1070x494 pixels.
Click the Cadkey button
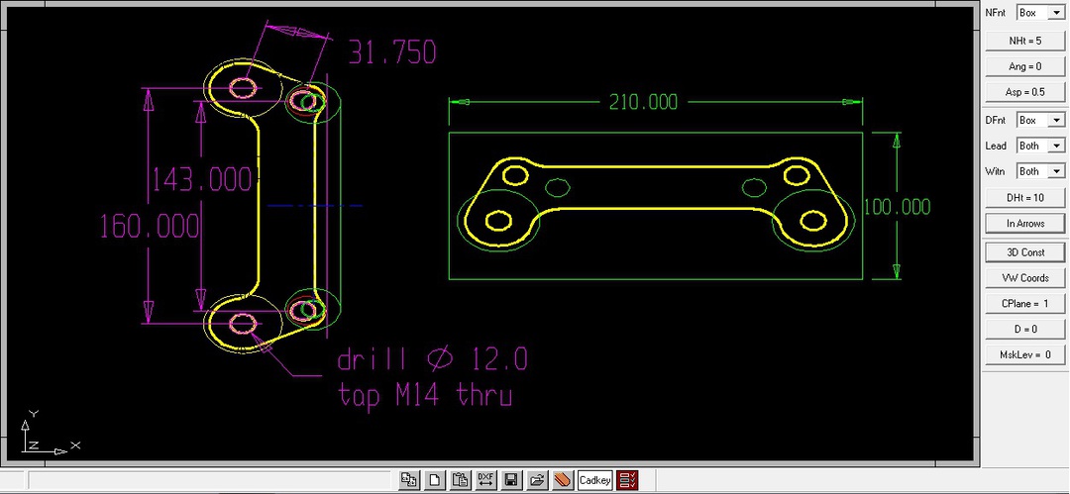[x=595, y=481]
